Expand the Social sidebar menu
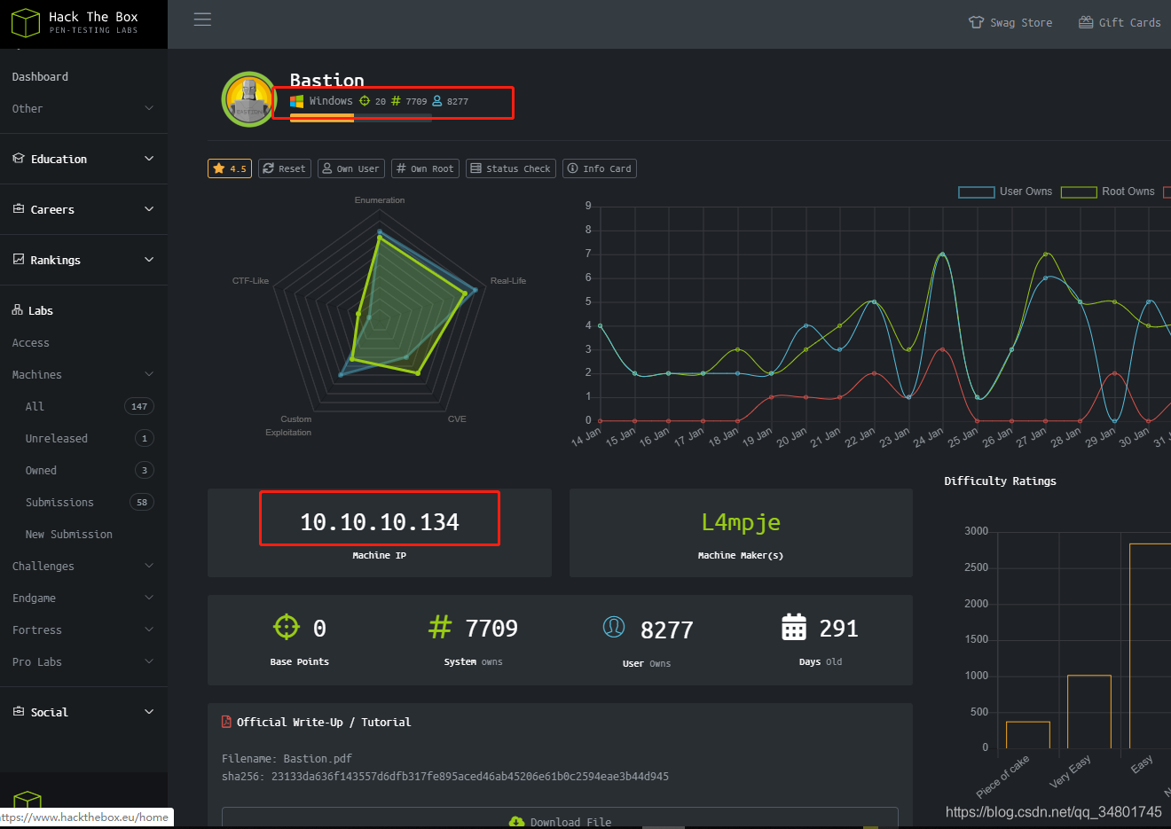Image resolution: width=1171 pixels, height=829 pixels. click(x=83, y=713)
